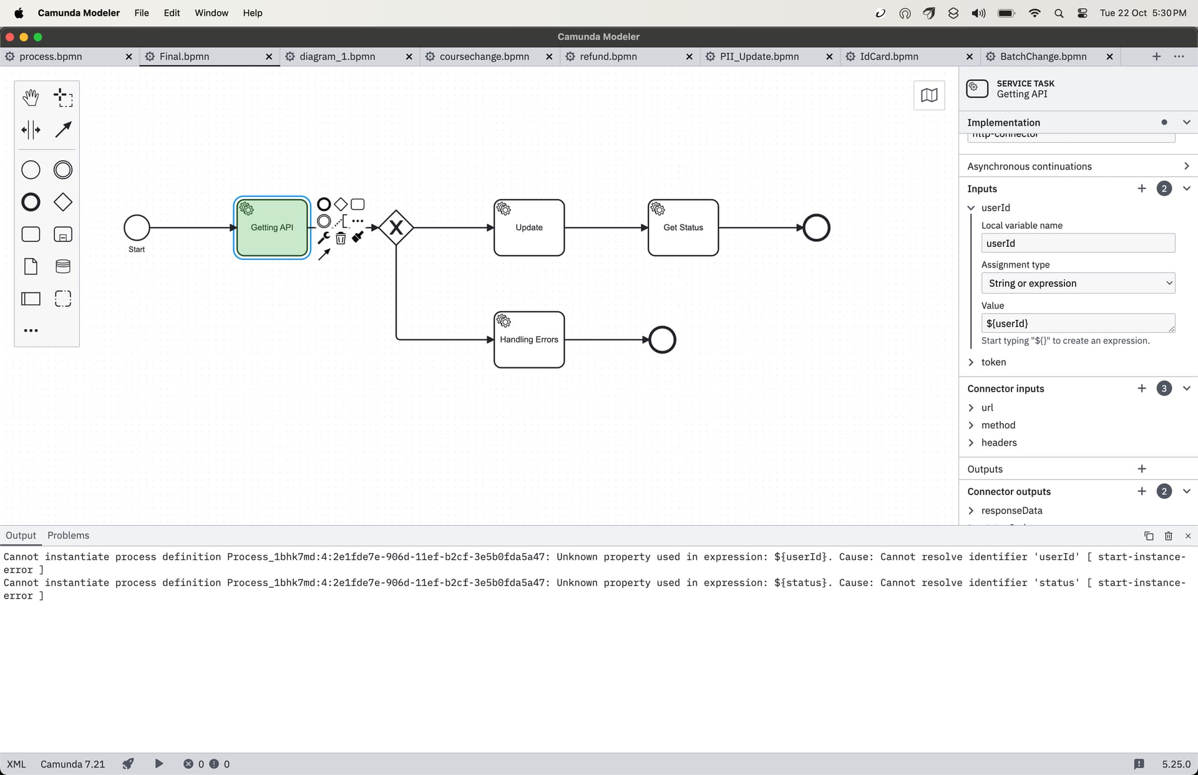This screenshot has height=775, width=1198.
Task: Toggle XML view in status bar
Action: point(17,764)
